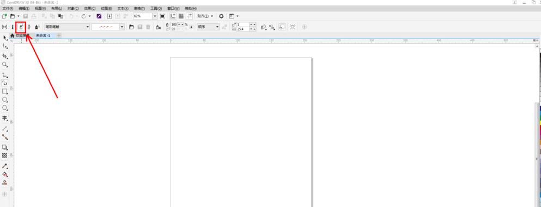Toggle Show guidelines icon
Screen dimensions: 541x207
tap(190, 16)
